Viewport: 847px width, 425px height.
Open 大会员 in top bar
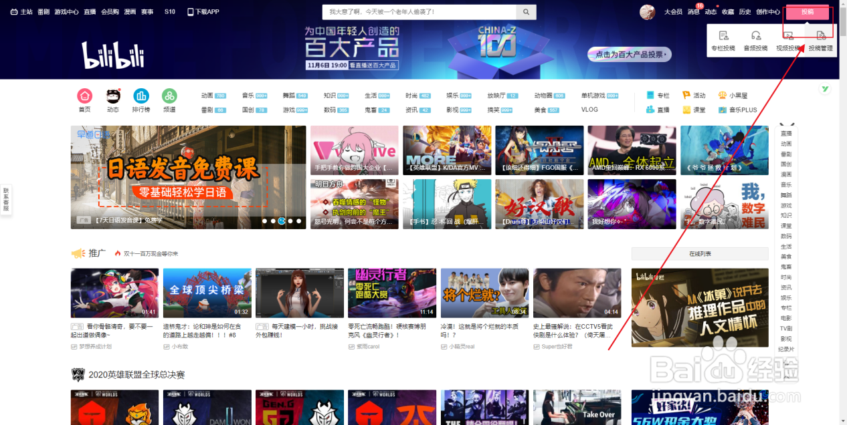click(673, 12)
